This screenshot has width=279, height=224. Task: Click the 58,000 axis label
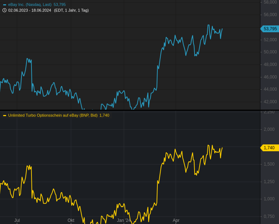[x=270, y=2]
